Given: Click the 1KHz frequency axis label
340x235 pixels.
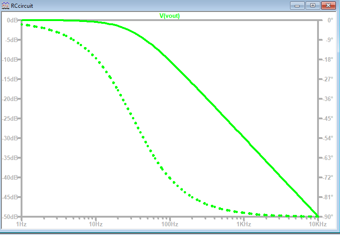Looking at the screenshot, I should (243, 224).
